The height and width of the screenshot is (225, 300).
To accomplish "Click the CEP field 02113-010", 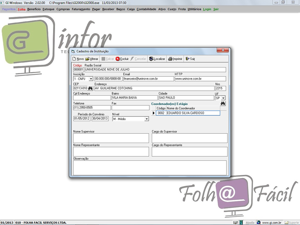I will click(x=80, y=88).
